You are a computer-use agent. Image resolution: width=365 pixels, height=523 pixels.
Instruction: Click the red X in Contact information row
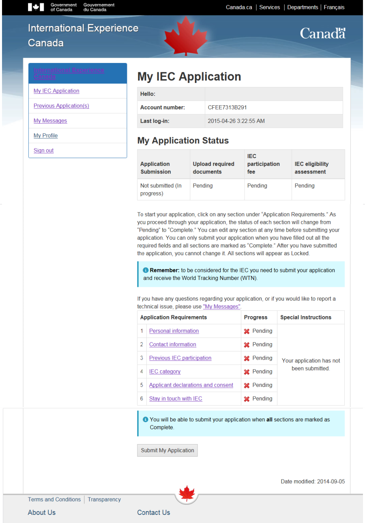[x=247, y=345]
